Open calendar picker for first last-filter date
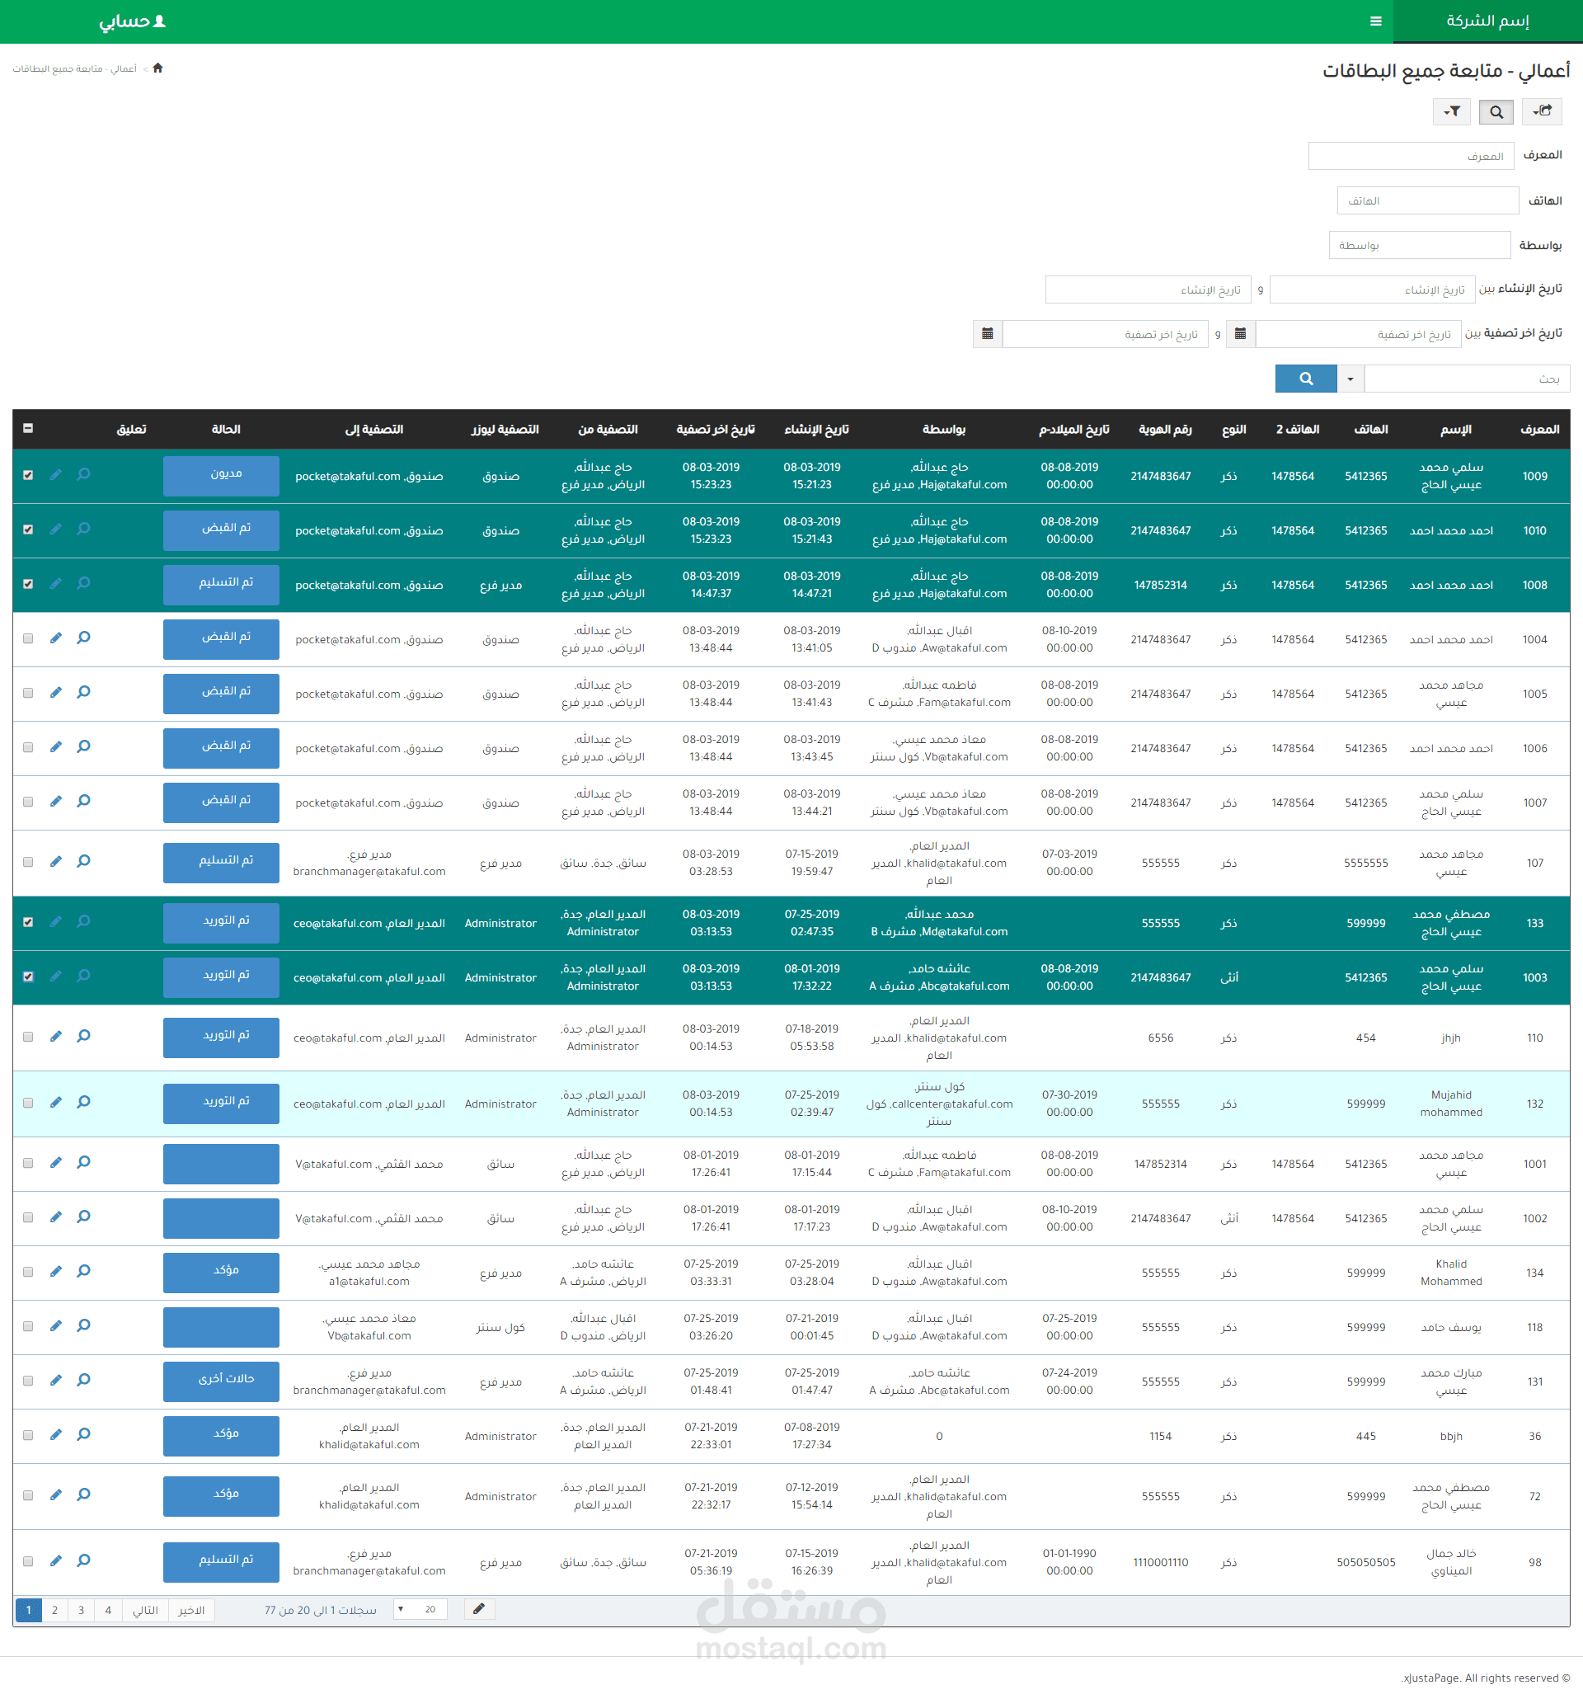 [1239, 333]
